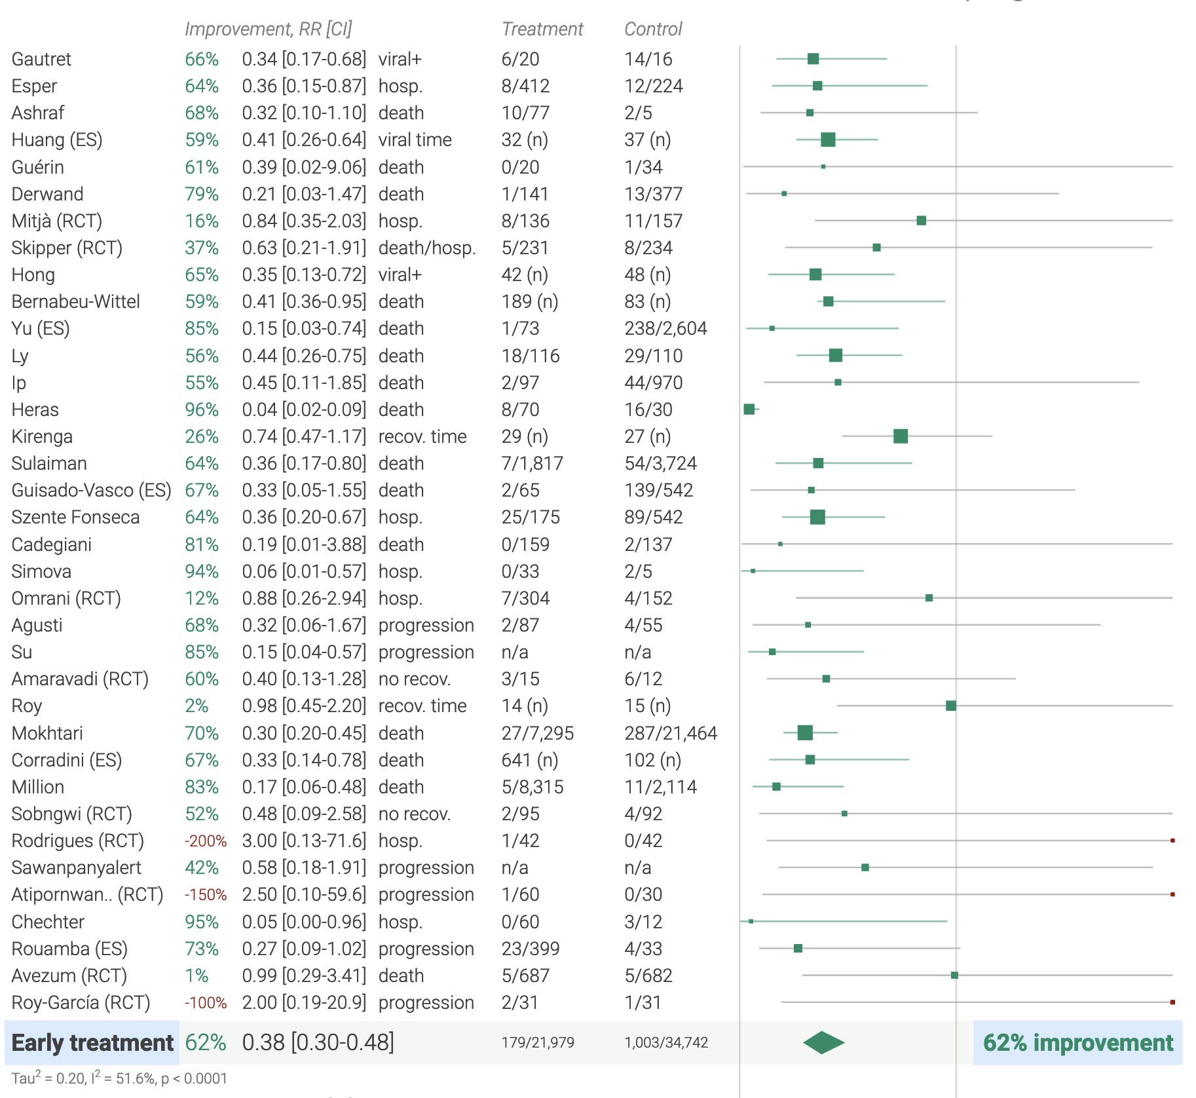Select the Bernabeu-Wittel study name
Image resolution: width=1196 pixels, height=1098 pixels.
tap(76, 301)
